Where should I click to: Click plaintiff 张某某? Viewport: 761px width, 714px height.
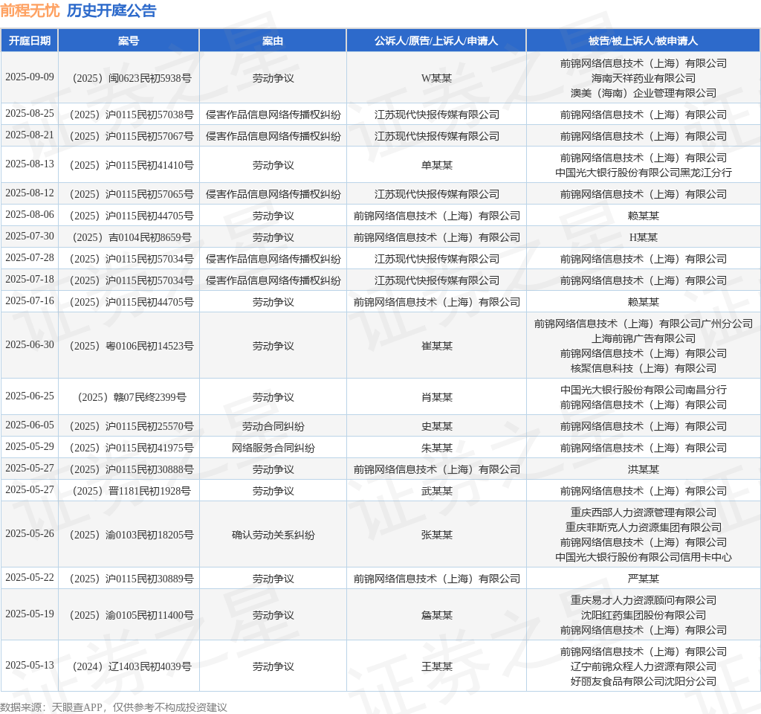(x=436, y=535)
